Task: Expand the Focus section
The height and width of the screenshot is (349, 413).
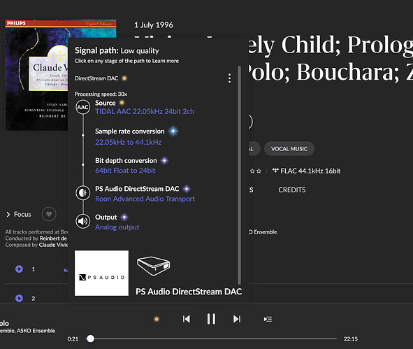Action: [19, 214]
